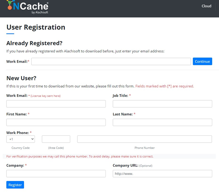This screenshot has width=219, height=193.
Task: Click the 'License key sent here' note
Action: (x=45, y=96)
